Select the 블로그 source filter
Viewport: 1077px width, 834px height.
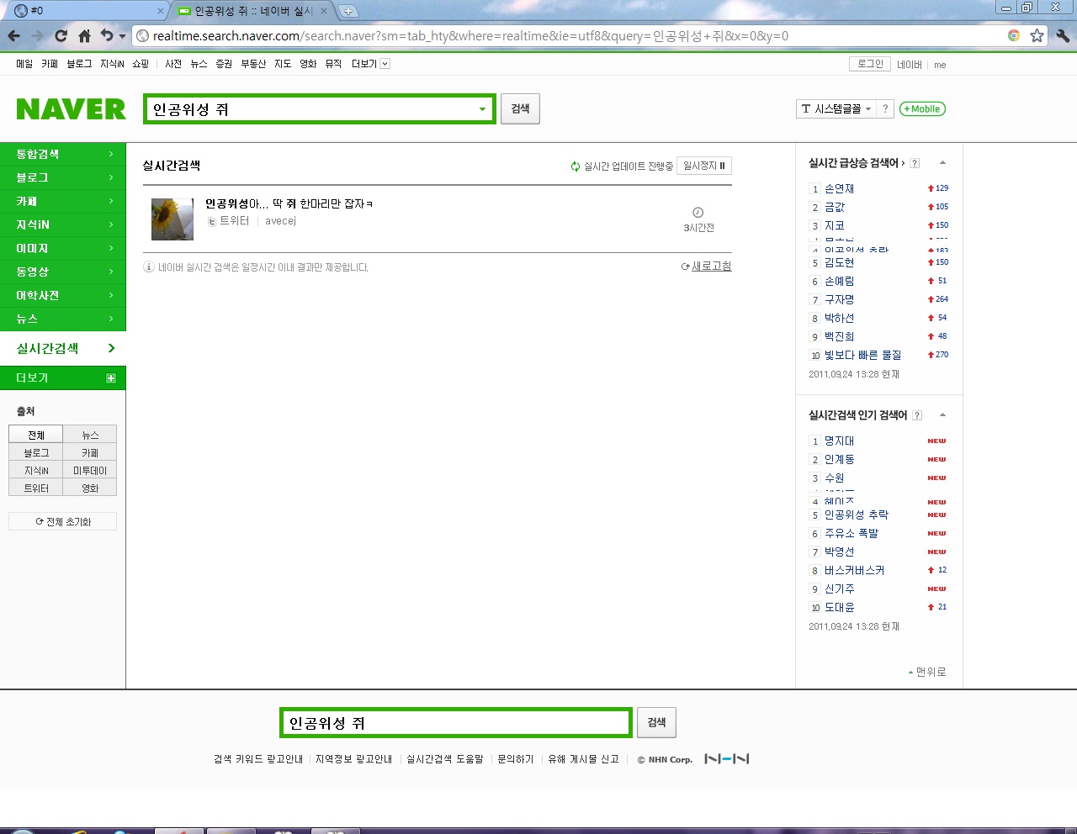coord(36,452)
